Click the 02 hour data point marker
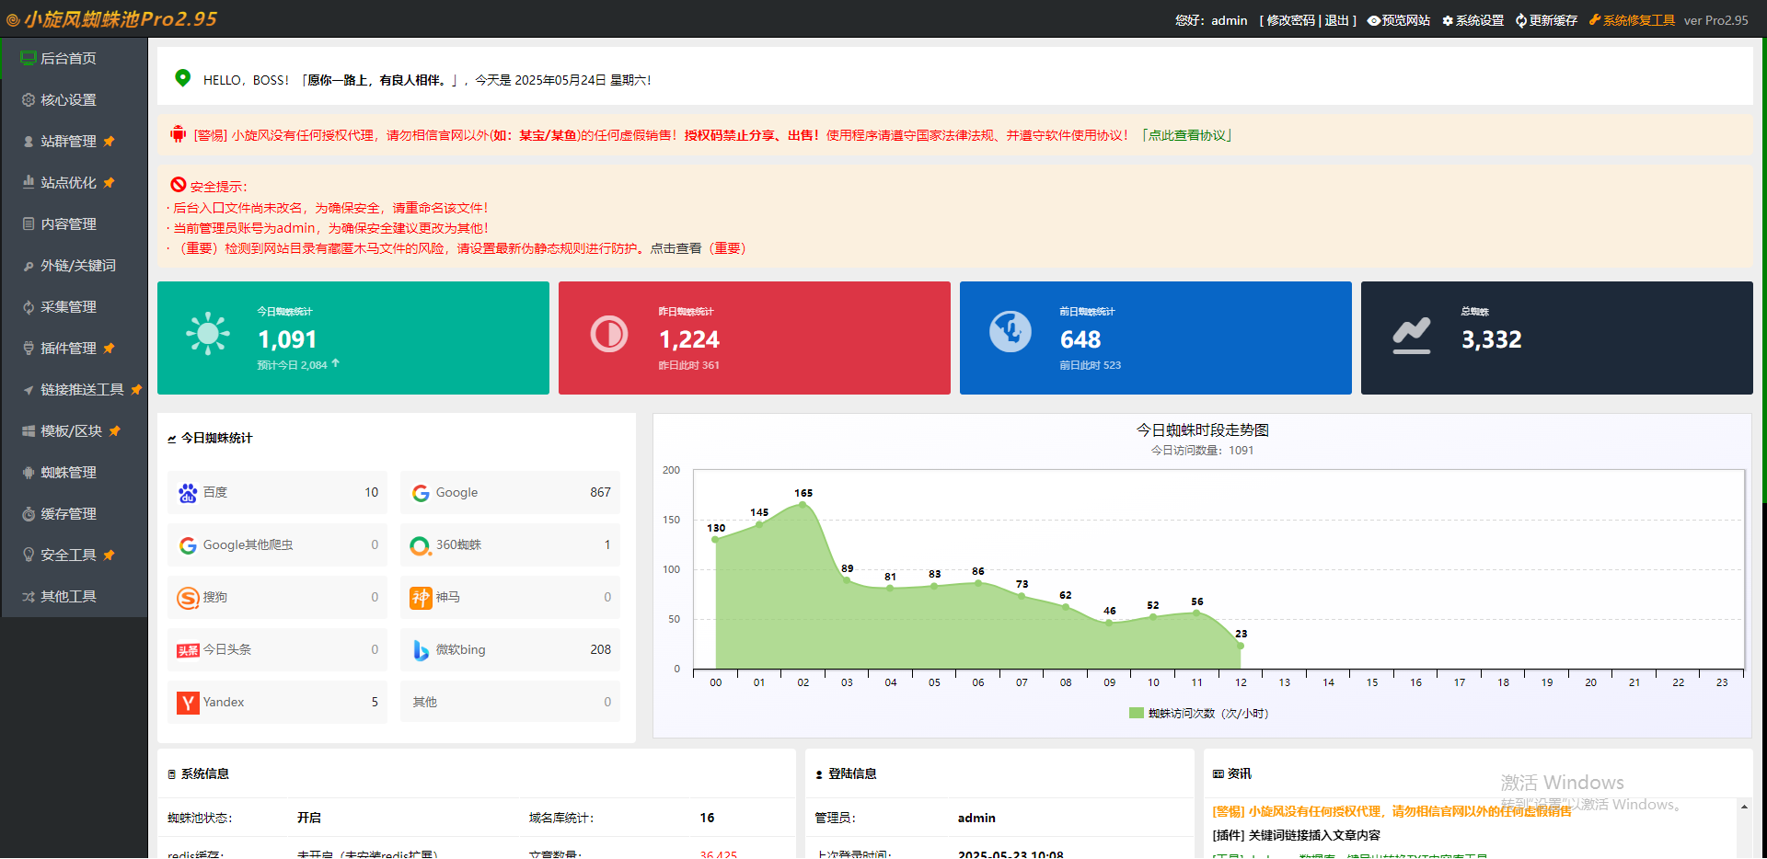The height and width of the screenshot is (859, 1767). click(803, 504)
